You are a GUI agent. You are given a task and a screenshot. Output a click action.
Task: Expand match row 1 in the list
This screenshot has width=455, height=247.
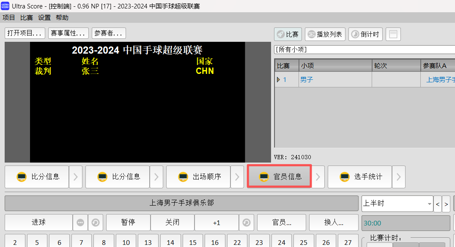click(279, 79)
